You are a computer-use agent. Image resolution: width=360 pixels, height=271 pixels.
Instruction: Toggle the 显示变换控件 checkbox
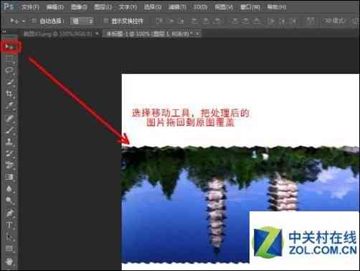105,21
